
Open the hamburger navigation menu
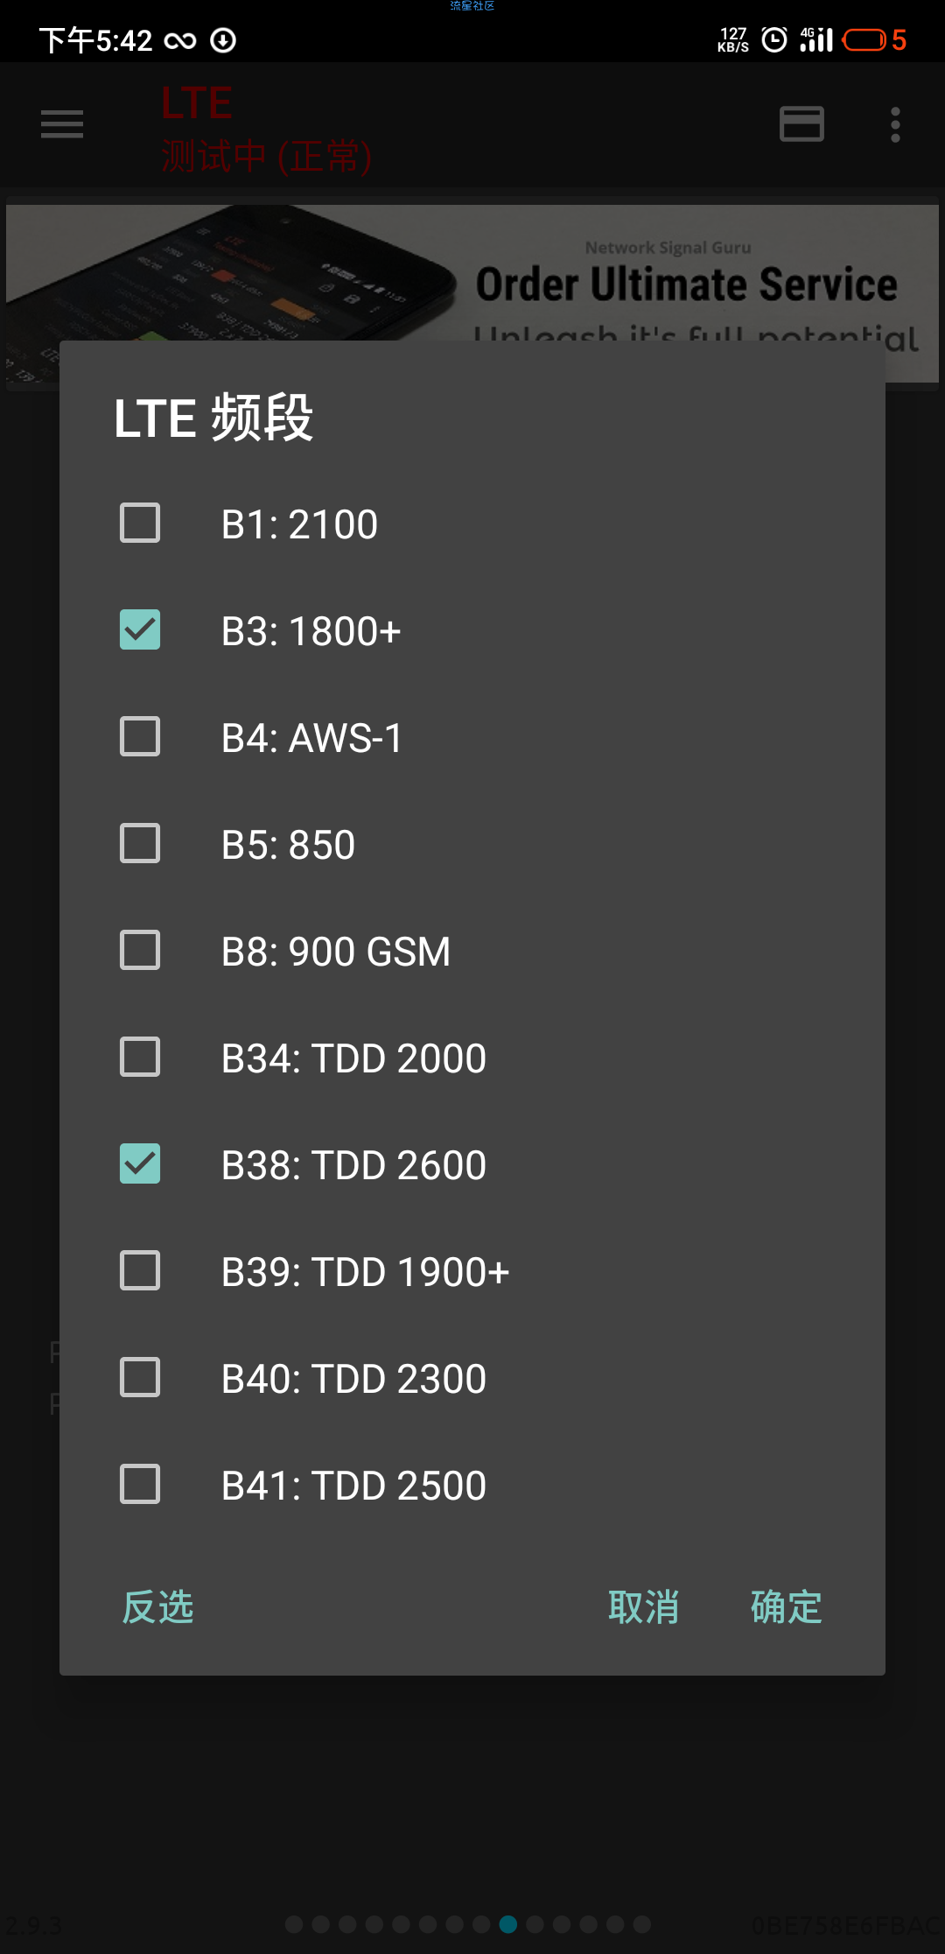tap(62, 124)
